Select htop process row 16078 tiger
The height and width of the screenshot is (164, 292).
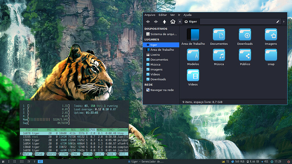[x=74, y=133]
